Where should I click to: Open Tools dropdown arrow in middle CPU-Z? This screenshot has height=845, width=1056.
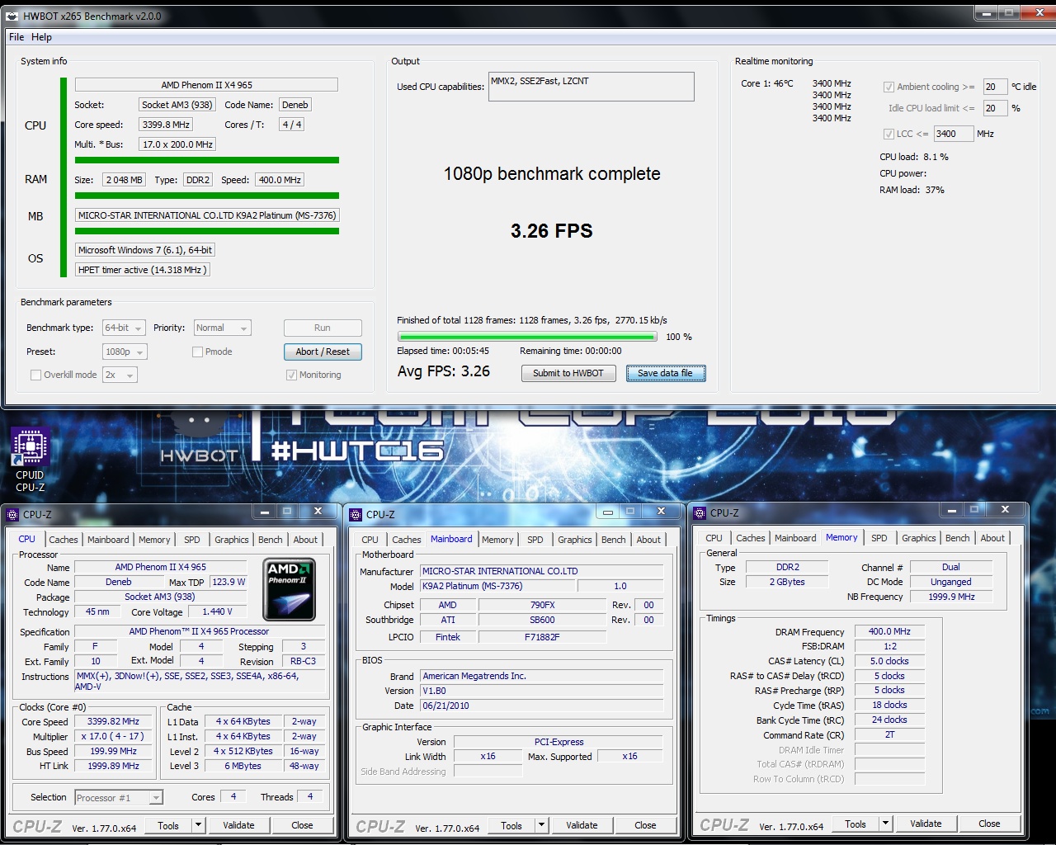[541, 825]
